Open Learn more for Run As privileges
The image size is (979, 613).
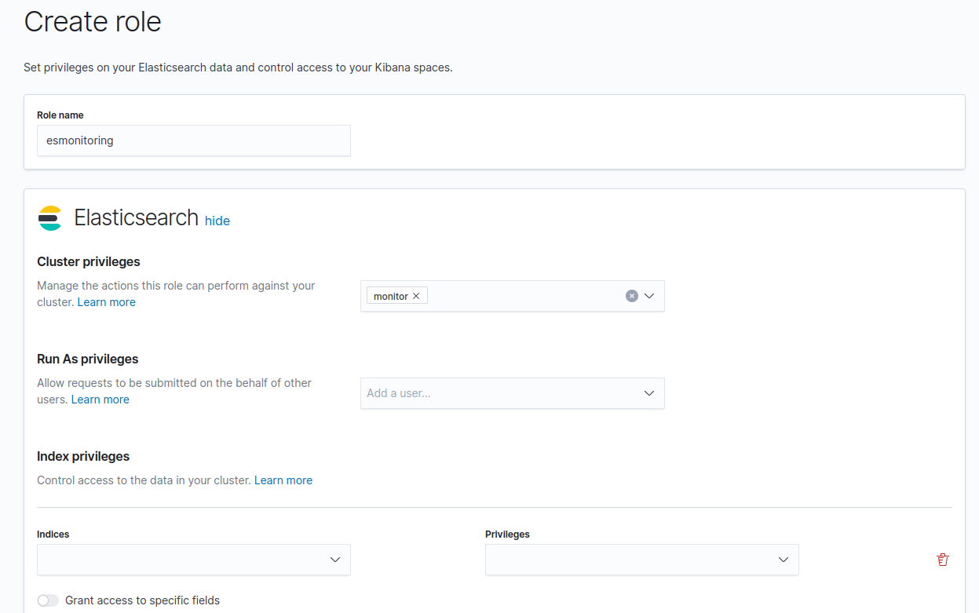pyautogui.click(x=100, y=400)
